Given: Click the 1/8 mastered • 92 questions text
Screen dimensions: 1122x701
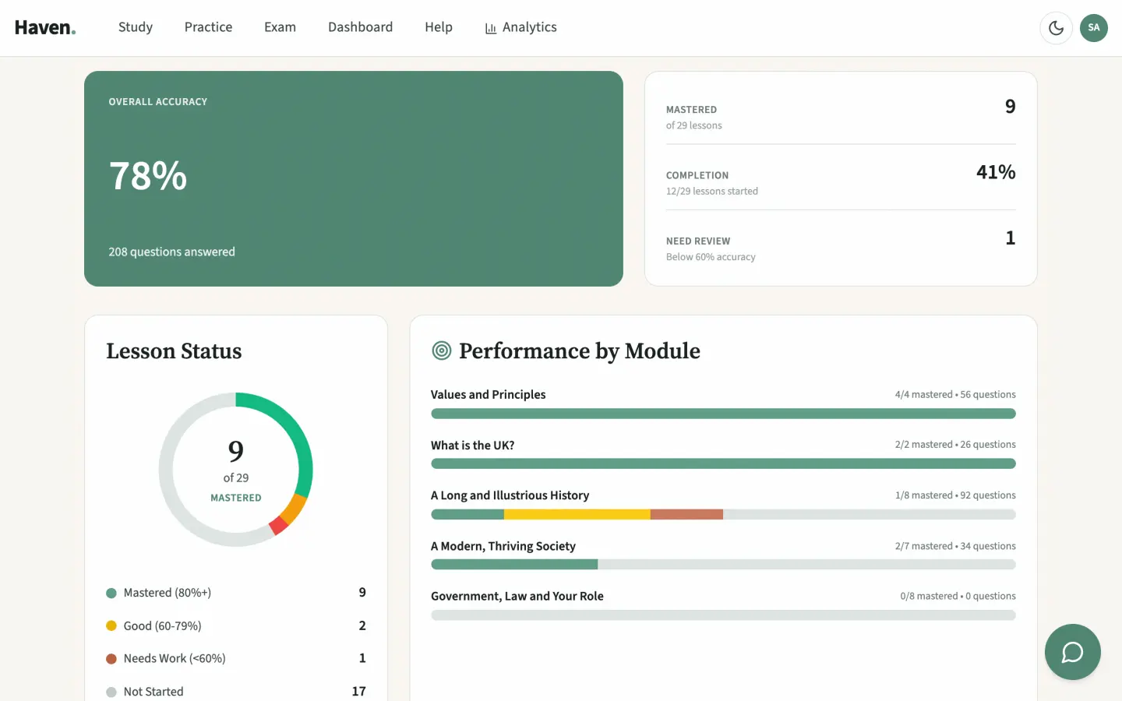Looking at the screenshot, I should (x=955, y=495).
